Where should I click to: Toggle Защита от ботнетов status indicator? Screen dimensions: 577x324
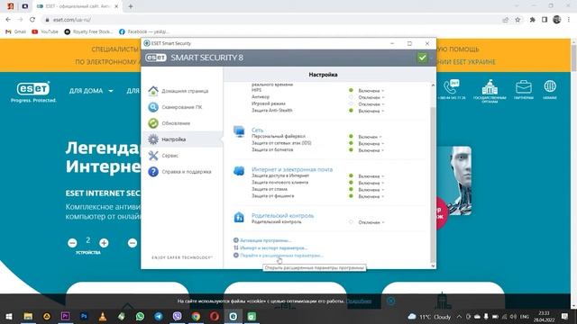(x=351, y=150)
